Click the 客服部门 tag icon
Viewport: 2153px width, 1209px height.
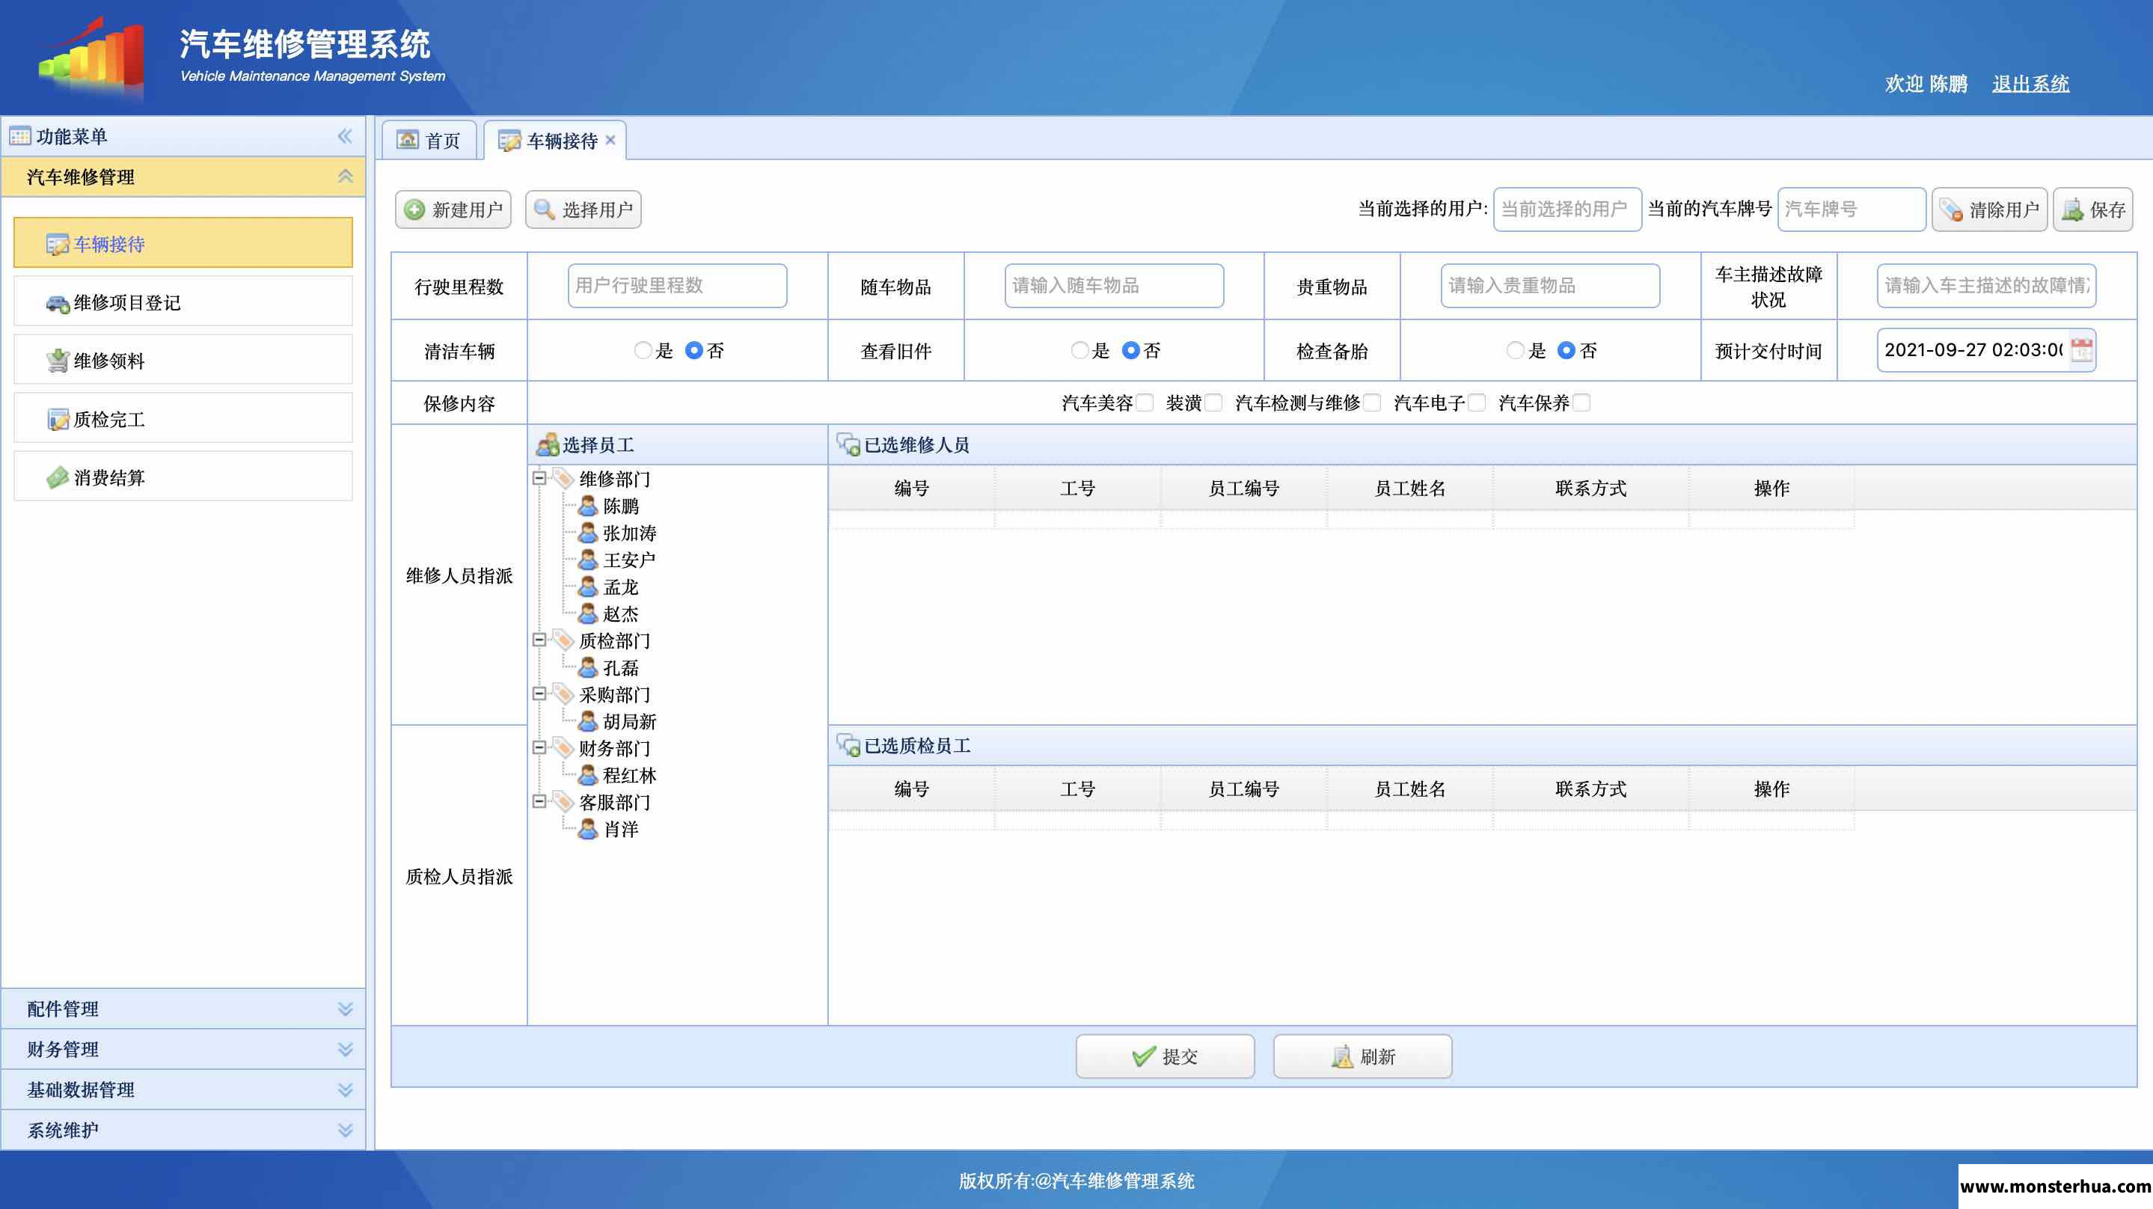coord(563,802)
